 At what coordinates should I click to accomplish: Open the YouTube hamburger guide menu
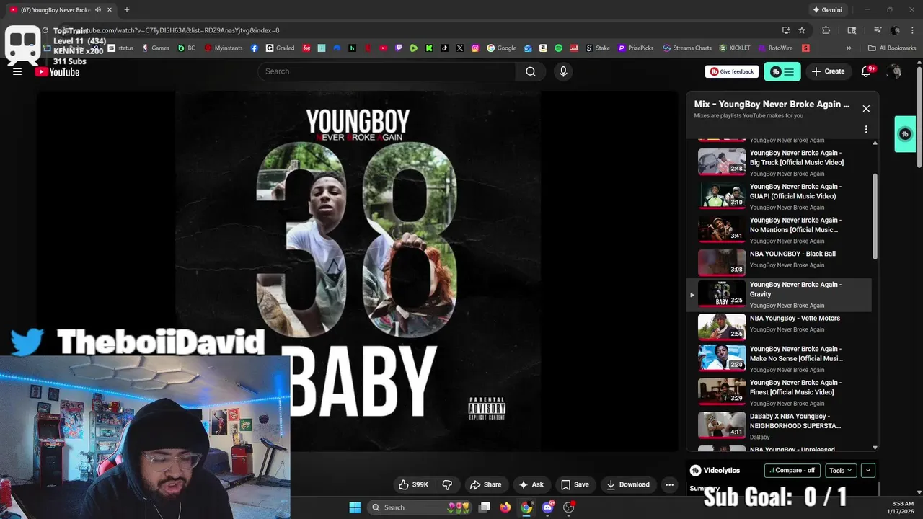[x=17, y=71]
